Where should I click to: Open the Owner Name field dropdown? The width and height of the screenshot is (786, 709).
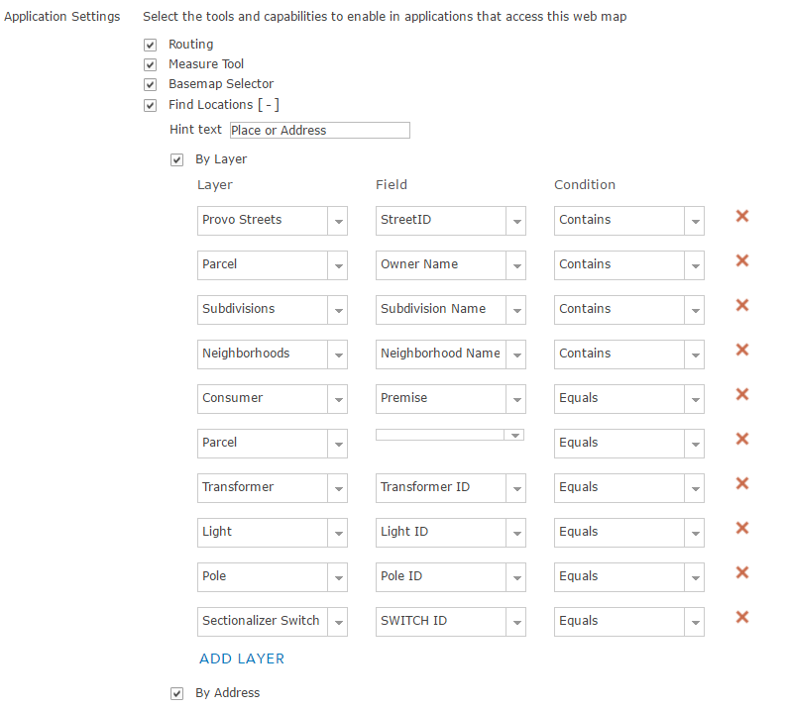coord(516,265)
